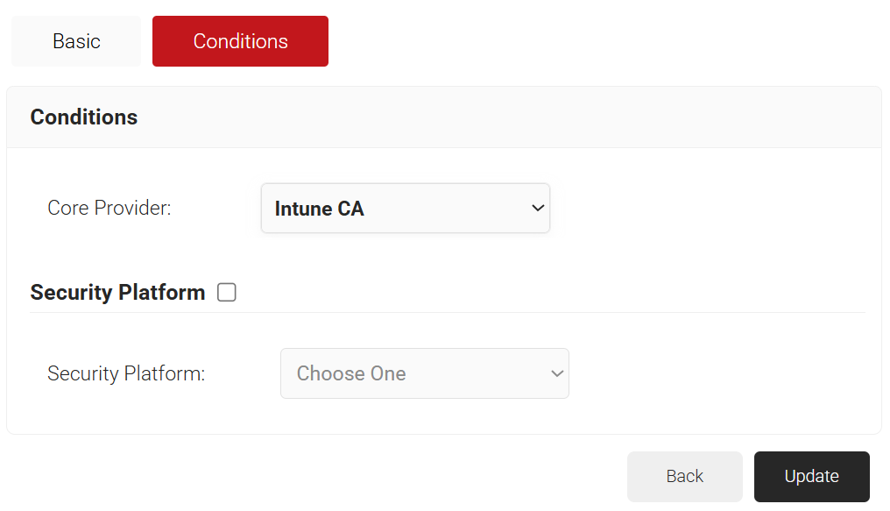890x511 pixels.
Task: Go back using the grey Back button
Action: (684, 476)
